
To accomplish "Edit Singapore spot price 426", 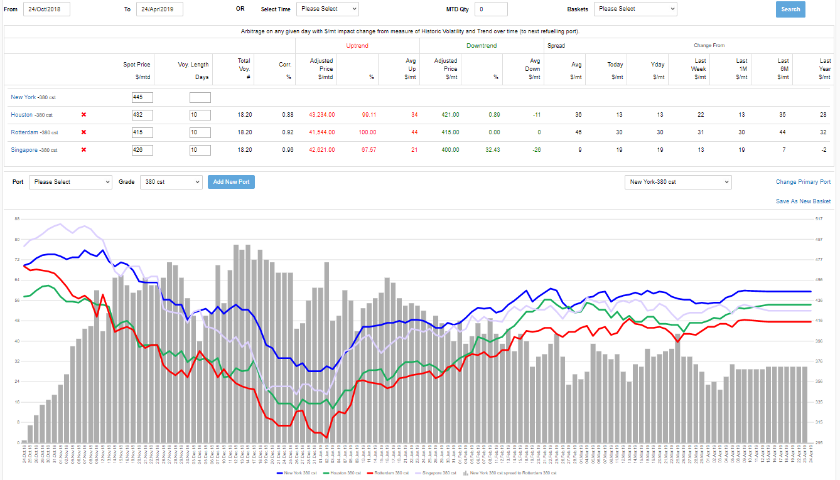I will [143, 150].
